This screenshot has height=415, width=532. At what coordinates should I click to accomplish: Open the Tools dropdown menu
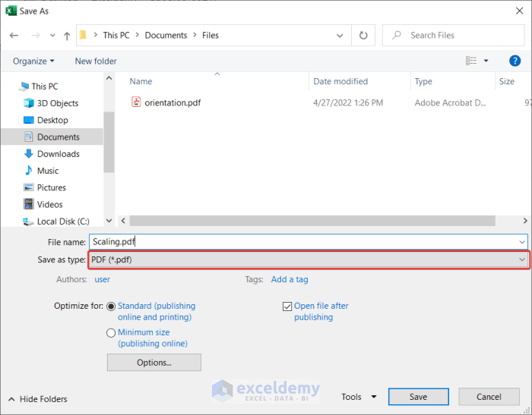(x=359, y=397)
